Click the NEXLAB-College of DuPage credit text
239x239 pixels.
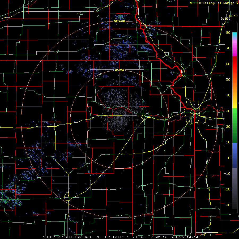214,3
